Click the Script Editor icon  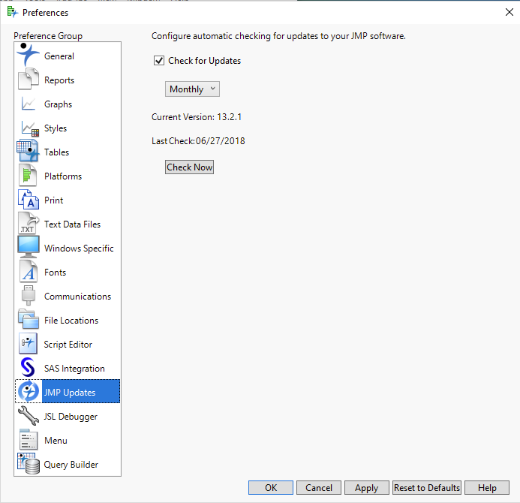[x=29, y=344]
